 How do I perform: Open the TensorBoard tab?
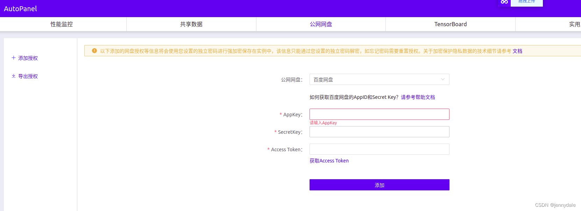[x=451, y=24]
